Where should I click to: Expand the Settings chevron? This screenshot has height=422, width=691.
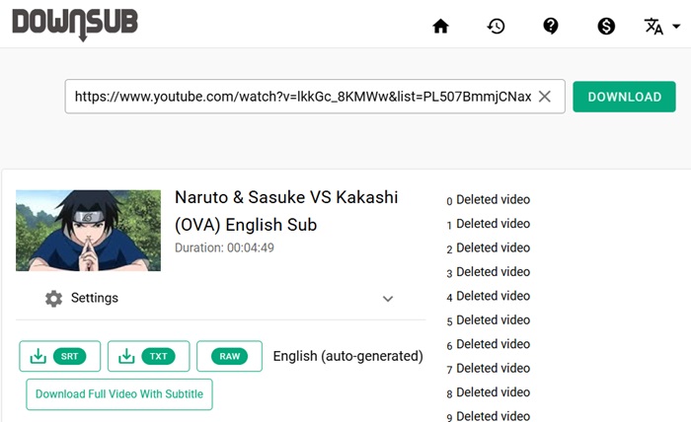pos(388,299)
